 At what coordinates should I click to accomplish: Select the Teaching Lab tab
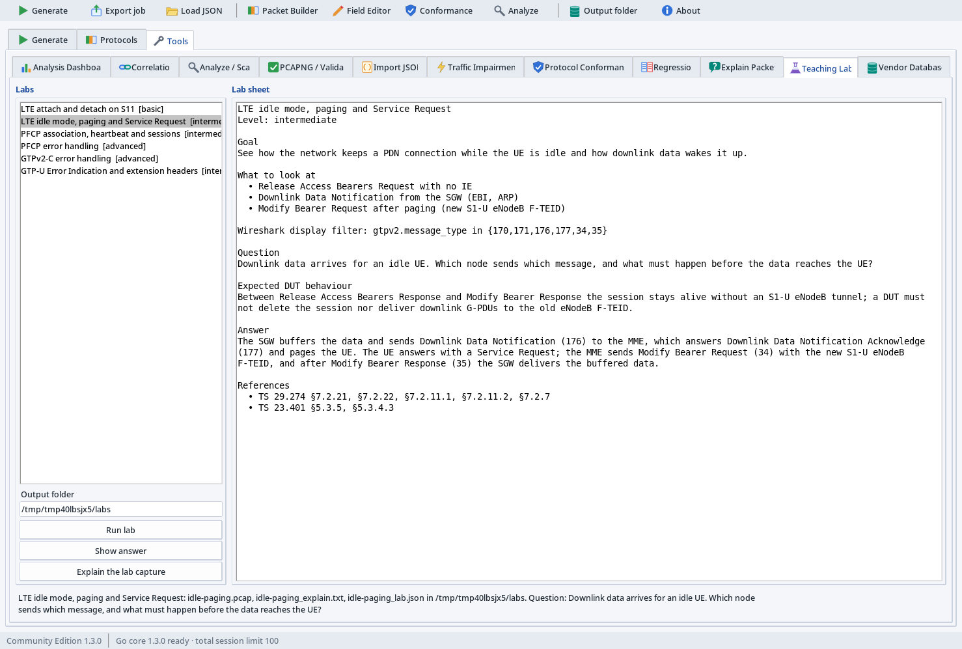(x=821, y=68)
